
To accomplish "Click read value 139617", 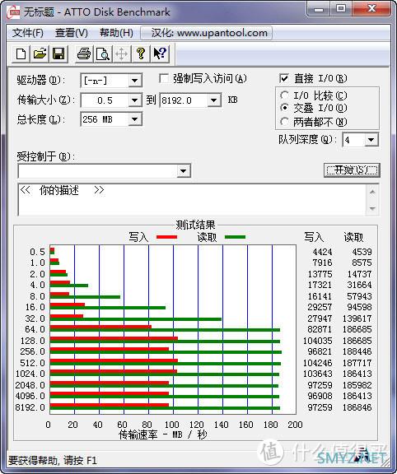I will 357,318.
